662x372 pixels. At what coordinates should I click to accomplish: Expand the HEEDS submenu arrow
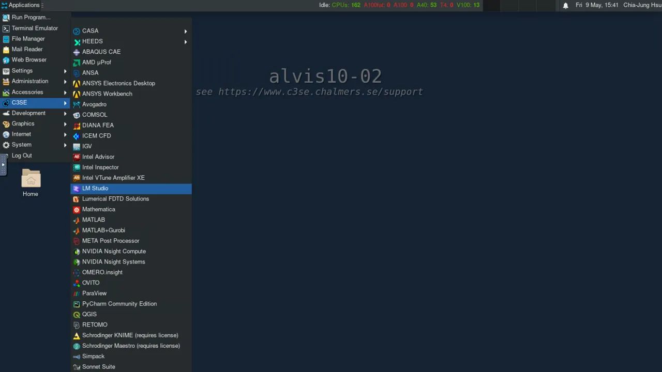[186, 41]
